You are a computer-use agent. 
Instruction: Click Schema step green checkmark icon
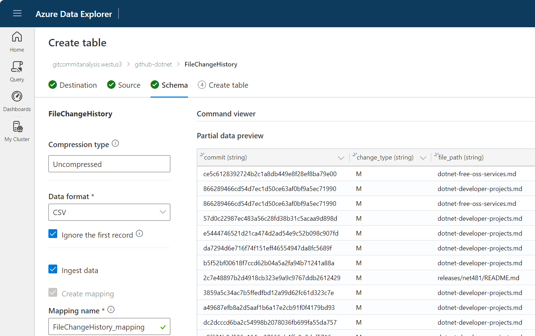tap(155, 85)
